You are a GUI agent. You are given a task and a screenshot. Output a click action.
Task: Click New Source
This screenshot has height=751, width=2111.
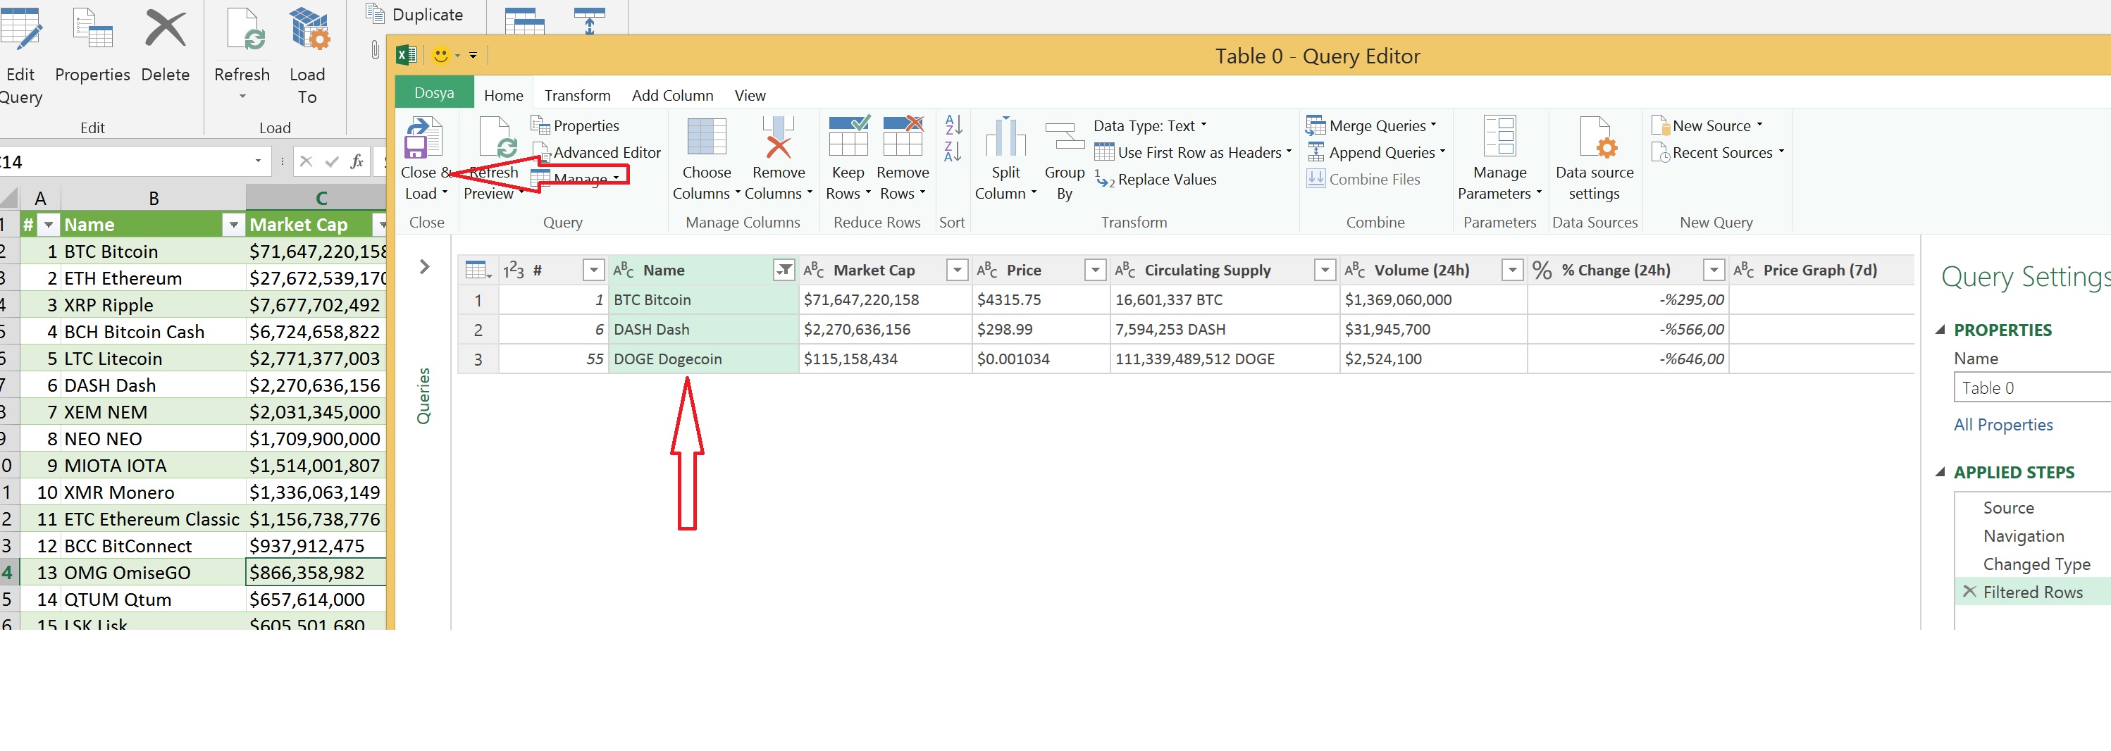1707,125
